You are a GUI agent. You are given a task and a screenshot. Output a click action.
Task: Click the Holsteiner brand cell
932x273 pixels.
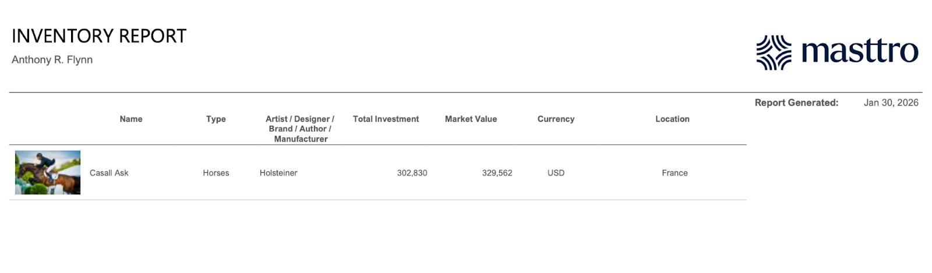(x=278, y=173)
